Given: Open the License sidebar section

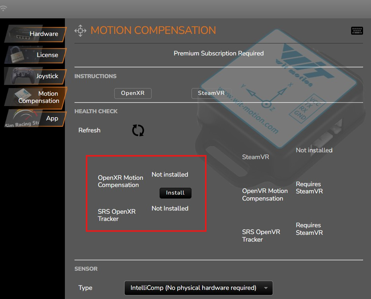Looking at the screenshot, I should click(35, 55).
